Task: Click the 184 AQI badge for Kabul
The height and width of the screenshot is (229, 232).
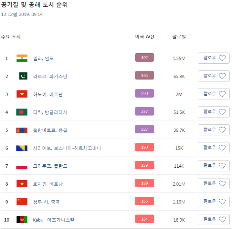Action: [144, 219]
